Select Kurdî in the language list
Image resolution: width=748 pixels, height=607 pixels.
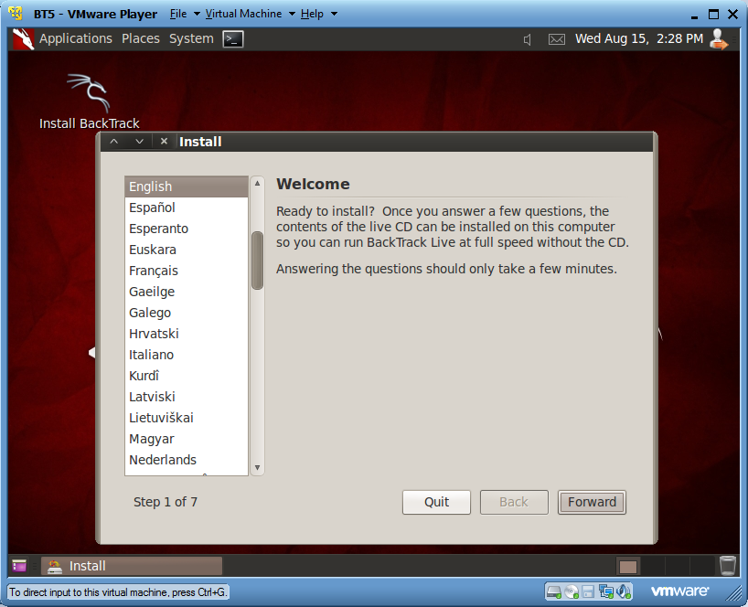(187, 376)
